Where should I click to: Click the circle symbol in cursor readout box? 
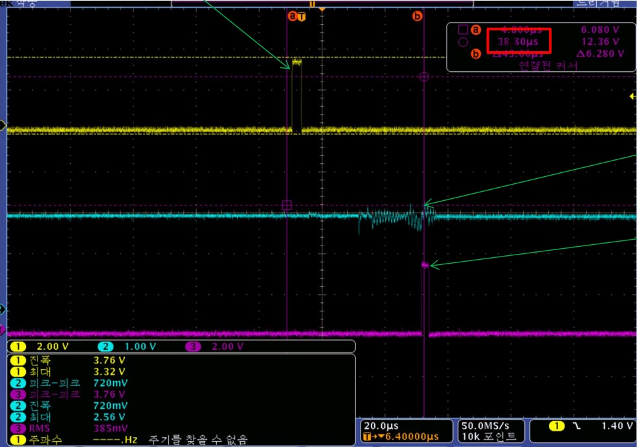point(463,42)
